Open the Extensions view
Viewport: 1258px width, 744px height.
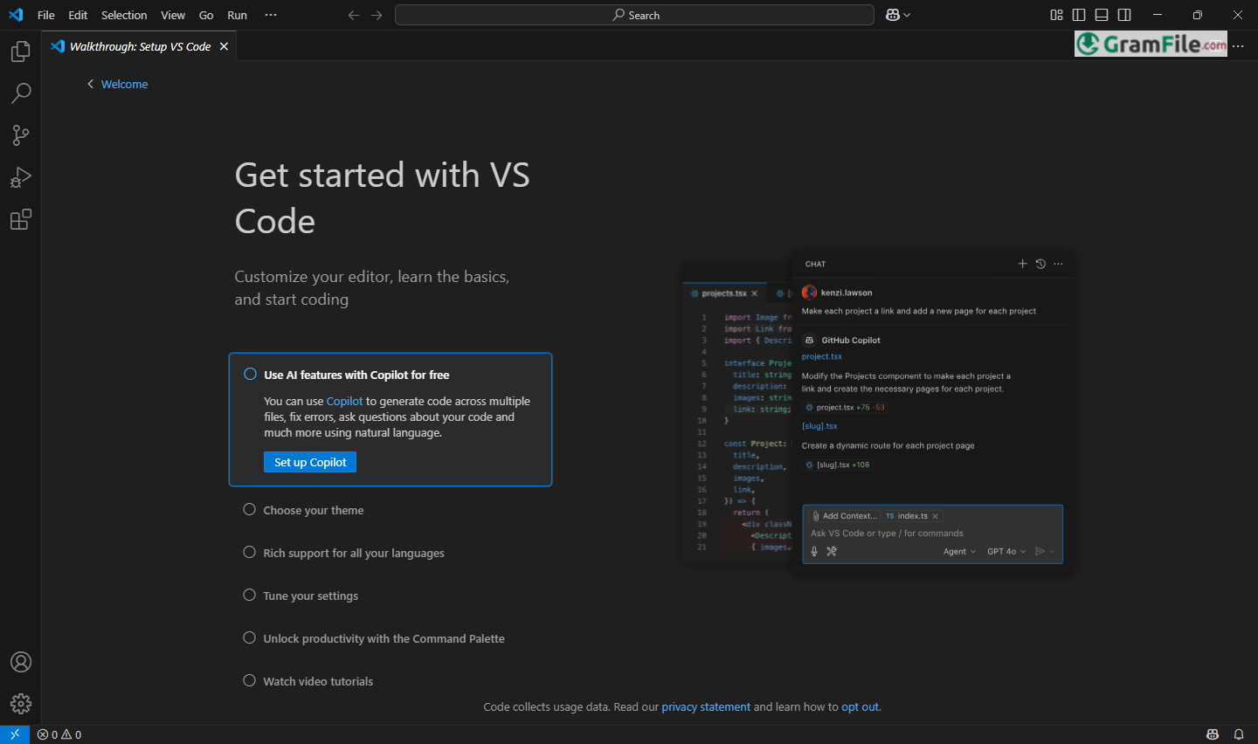point(21,219)
